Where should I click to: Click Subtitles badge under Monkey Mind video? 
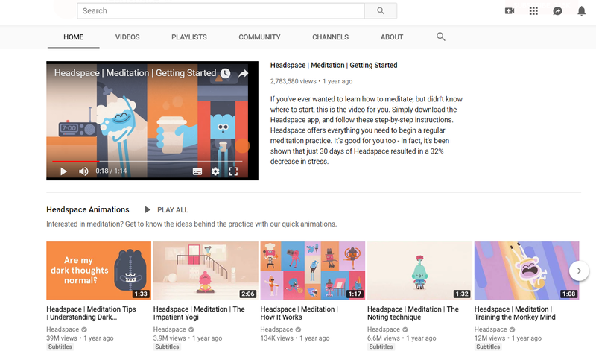pos(488,347)
